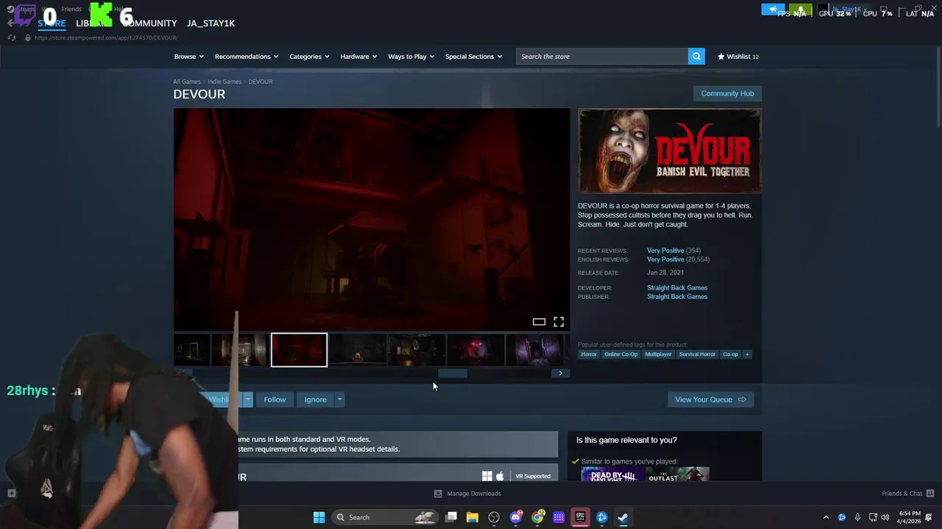Open File Explorer from taskbar
This screenshot has height=529, width=942.
click(x=472, y=517)
